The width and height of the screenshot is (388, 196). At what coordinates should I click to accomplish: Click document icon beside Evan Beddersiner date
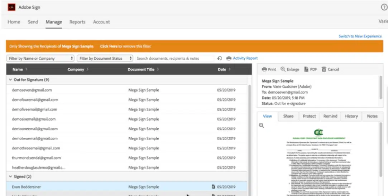(214, 187)
